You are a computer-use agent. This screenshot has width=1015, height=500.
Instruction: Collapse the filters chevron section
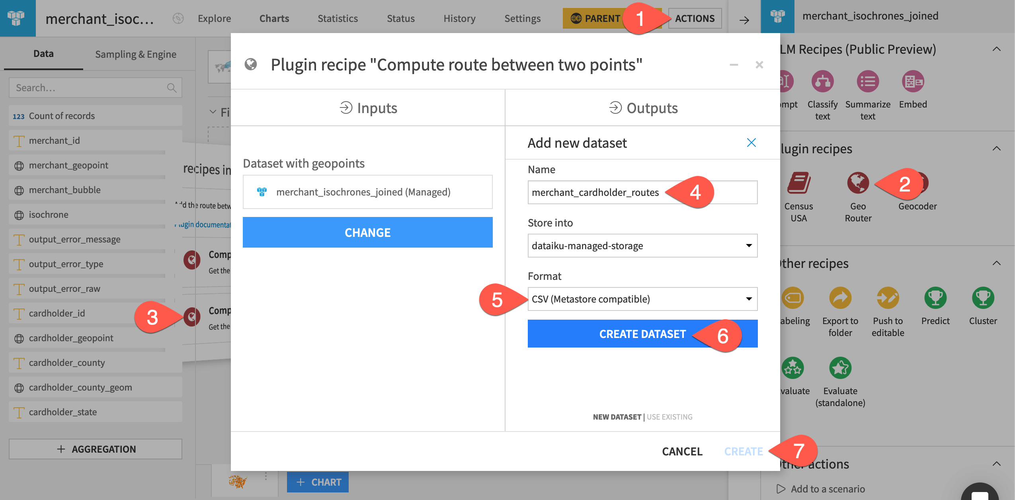pos(213,112)
